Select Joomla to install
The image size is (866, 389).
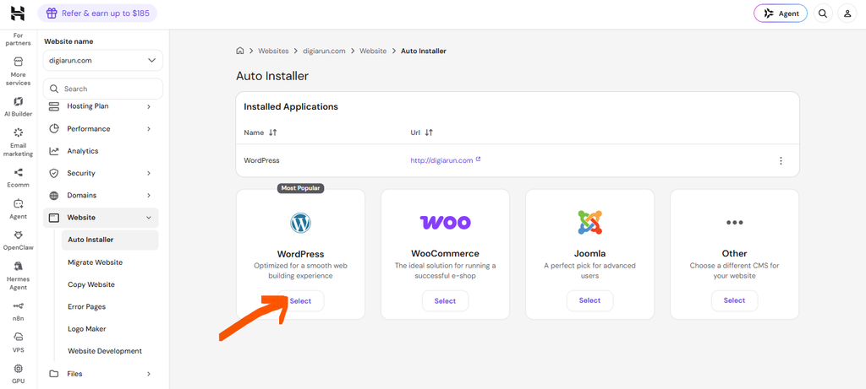pyautogui.click(x=589, y=301)
